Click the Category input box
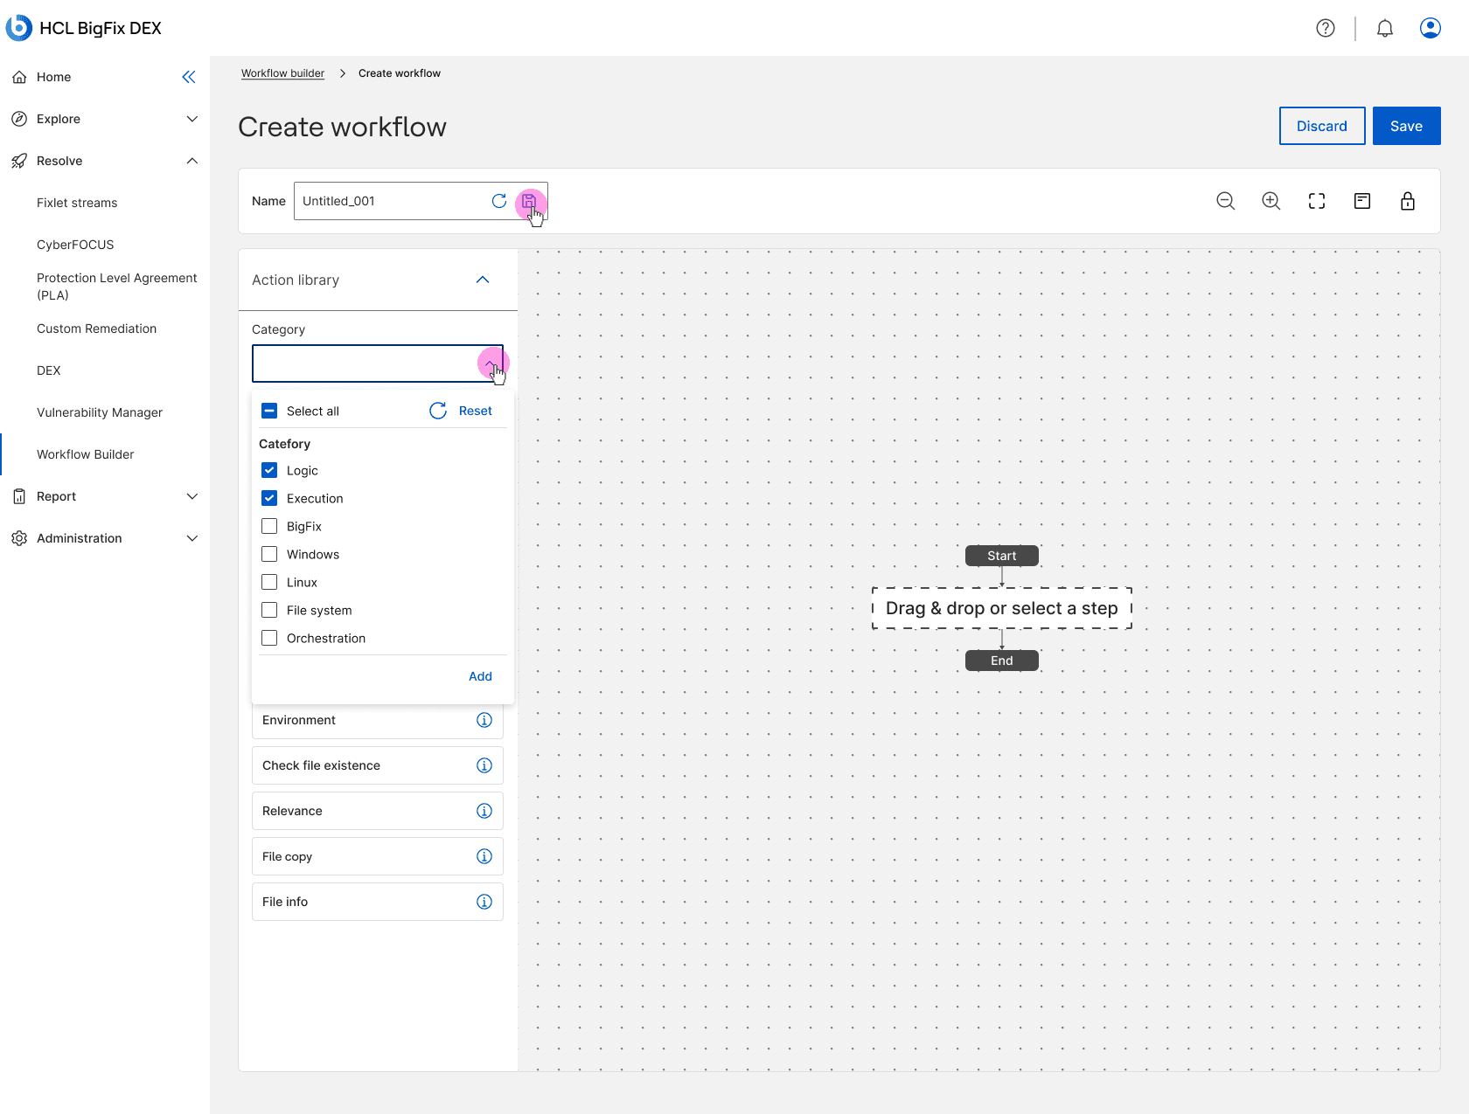Viewport: 1469px width, 1114px height. click(x=378, y=363)
